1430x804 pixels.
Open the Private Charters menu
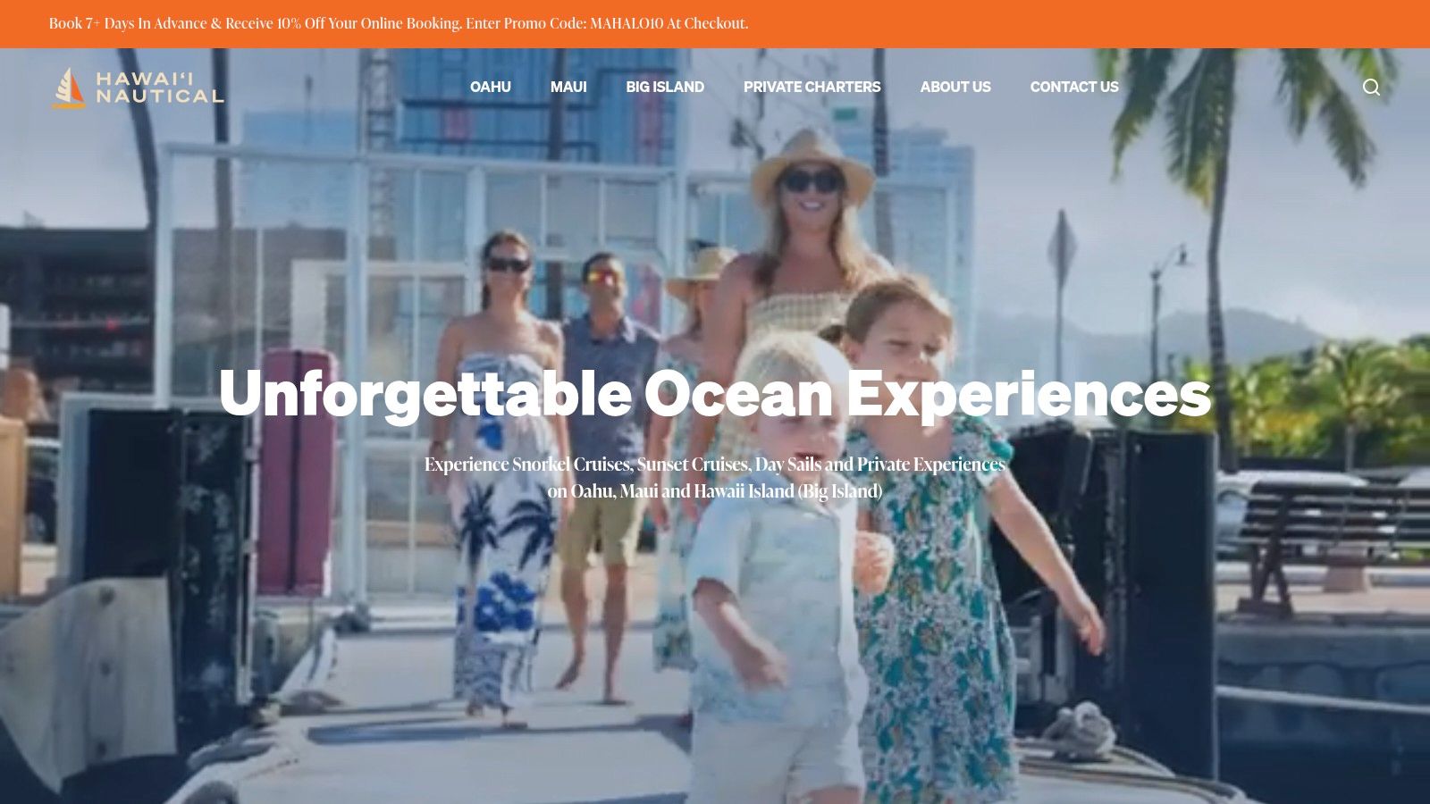click(x=812, y=87)
